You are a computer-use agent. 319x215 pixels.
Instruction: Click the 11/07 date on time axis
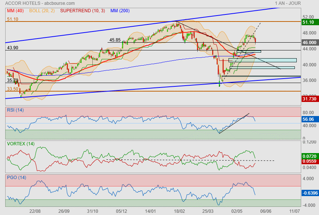point(295,211)
